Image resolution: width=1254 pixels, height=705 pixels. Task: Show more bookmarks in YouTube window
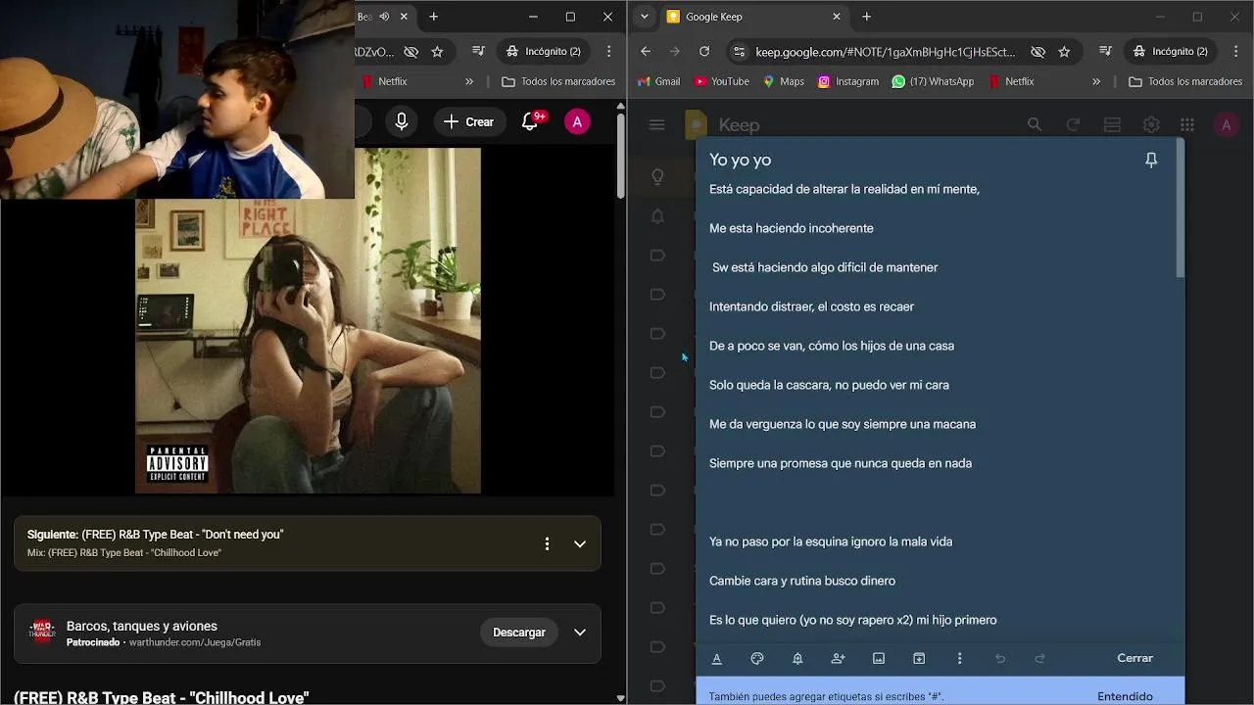click(x=469, y=81)
